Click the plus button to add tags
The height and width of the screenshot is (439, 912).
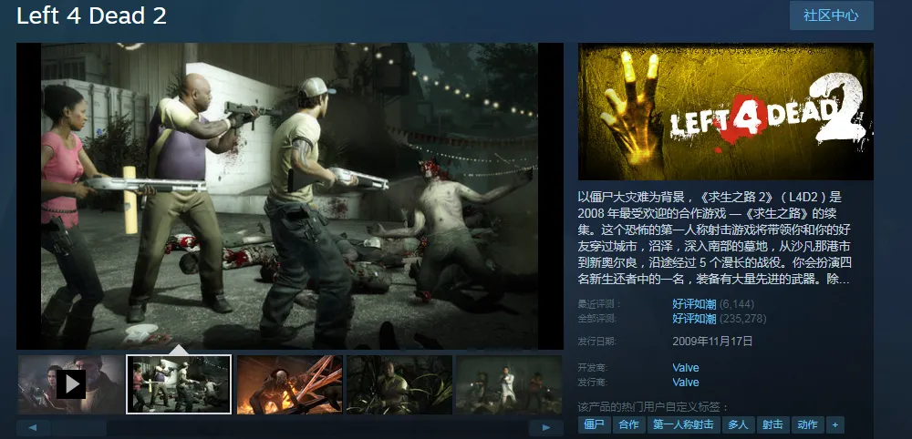tap(834, 424)
